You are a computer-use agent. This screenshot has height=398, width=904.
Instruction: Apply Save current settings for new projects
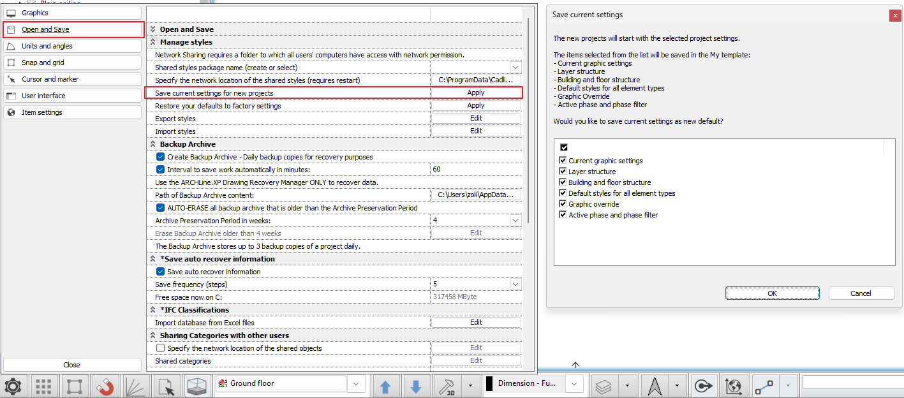point(476,93)
